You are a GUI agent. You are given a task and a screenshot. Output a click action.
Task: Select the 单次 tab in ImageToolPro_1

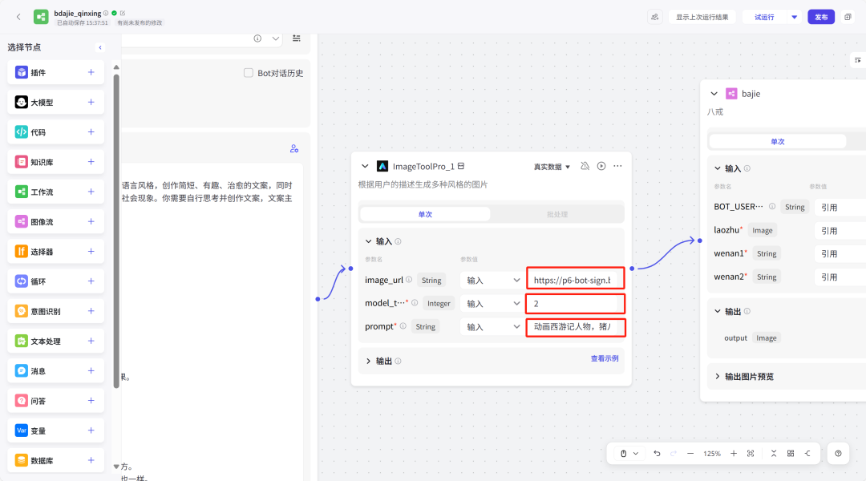[425, 214]
